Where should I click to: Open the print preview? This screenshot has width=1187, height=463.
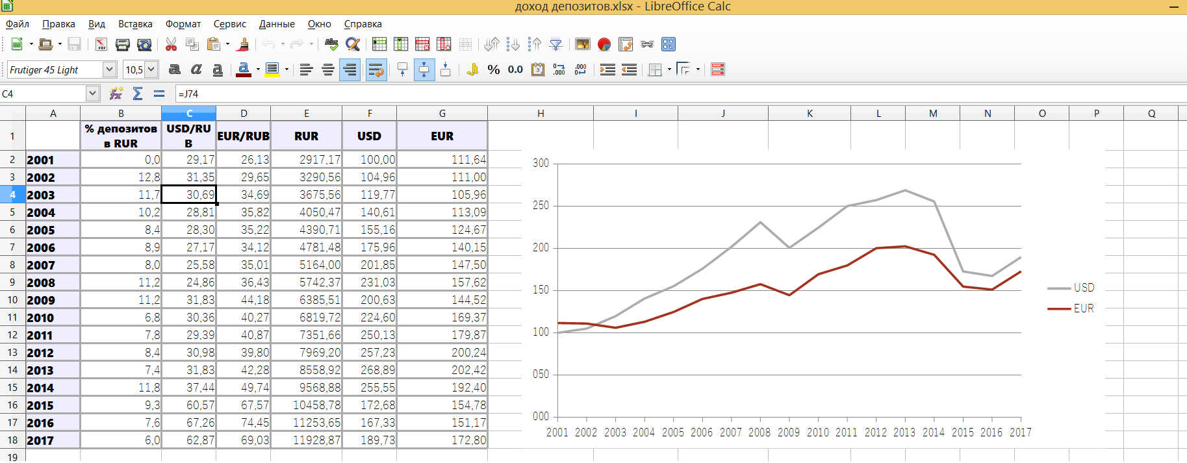coord(144,44)
